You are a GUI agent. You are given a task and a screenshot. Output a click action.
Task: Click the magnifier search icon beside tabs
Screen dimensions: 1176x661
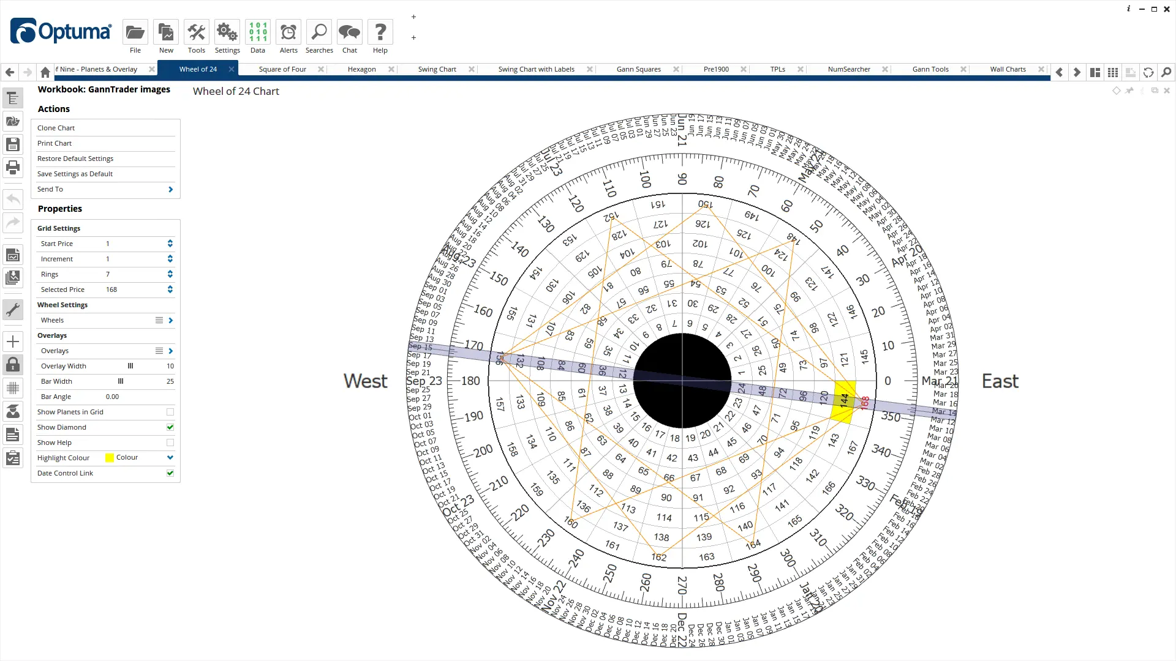click(1166, 72)
